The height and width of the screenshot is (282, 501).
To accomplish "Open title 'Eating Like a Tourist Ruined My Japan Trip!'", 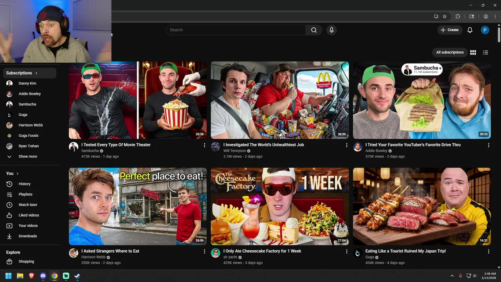I will click(x=405, y=251).
